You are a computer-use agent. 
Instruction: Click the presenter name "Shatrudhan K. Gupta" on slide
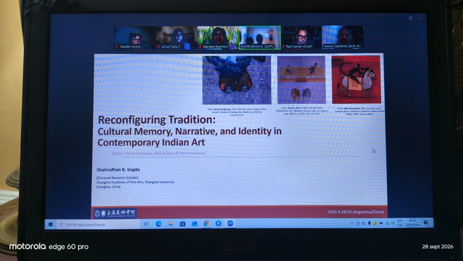(x=118, y=170)
